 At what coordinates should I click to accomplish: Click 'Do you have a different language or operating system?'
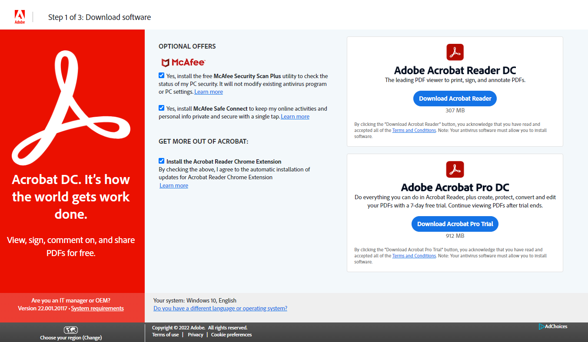tap(220, 309)
